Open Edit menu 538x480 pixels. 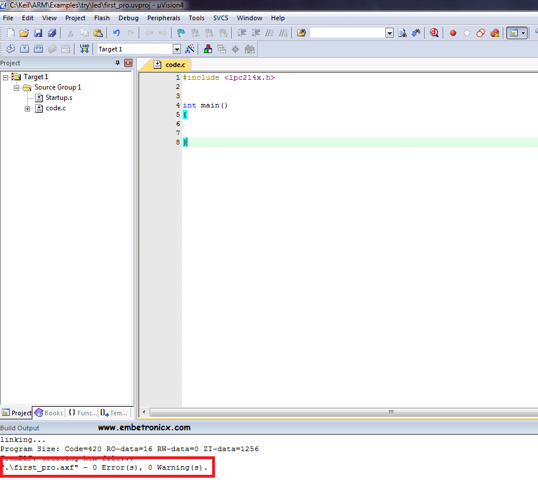(28, 18)
